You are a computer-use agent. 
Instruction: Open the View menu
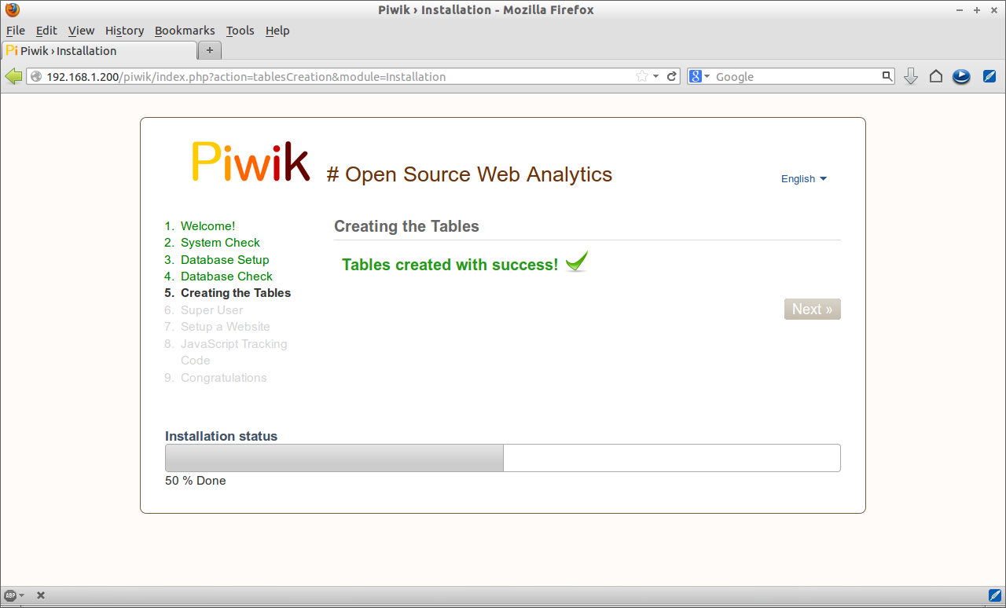tap(81, 31)
